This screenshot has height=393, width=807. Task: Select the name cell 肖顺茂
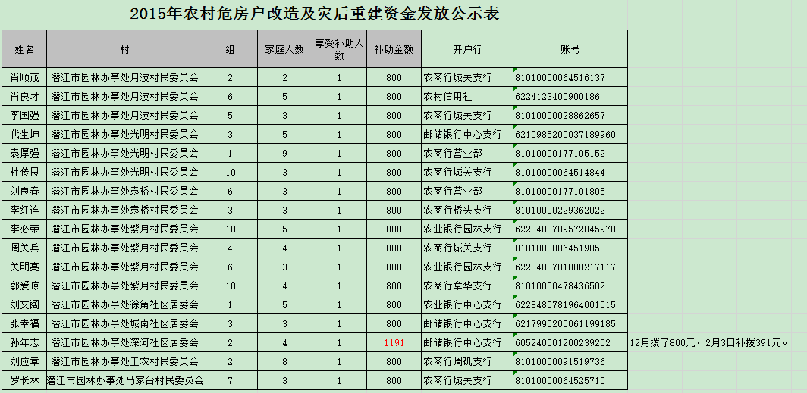25,77
